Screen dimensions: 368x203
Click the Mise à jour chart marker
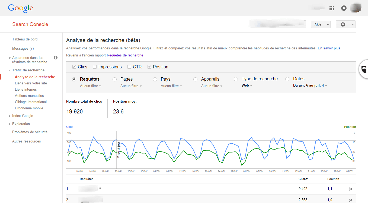point(118,150)
